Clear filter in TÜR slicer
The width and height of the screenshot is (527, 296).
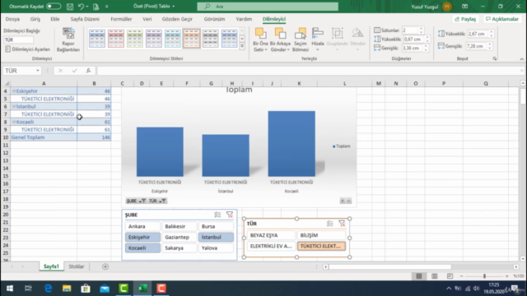click(x=342, y=224)
